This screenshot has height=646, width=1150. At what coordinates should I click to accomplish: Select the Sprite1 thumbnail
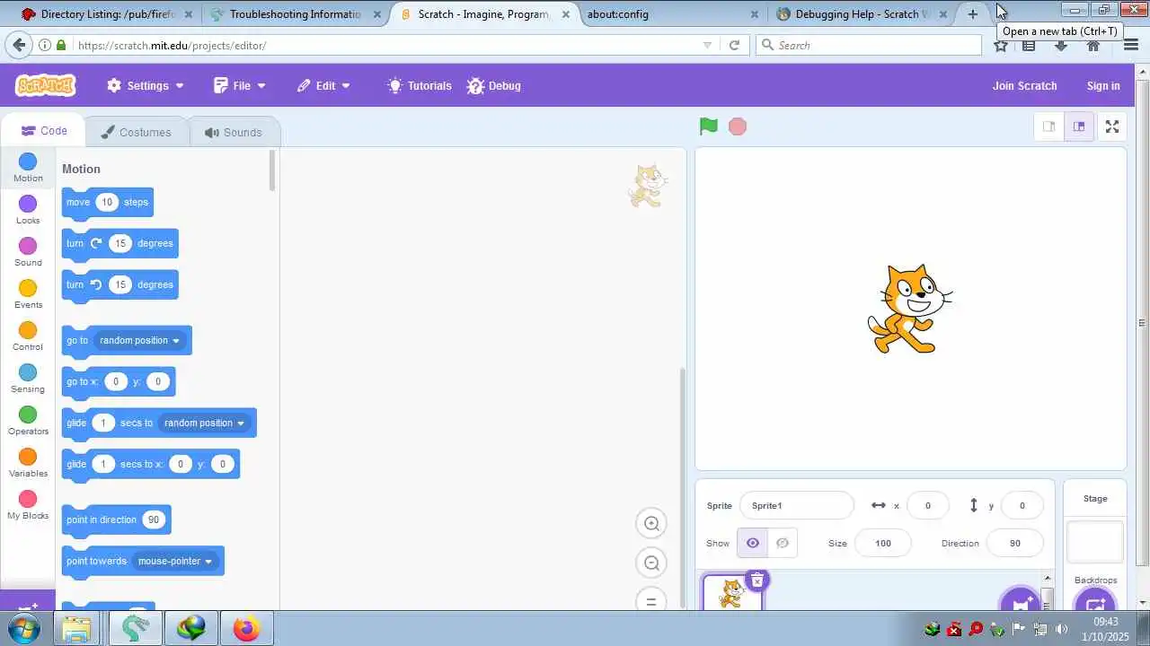click(x=732, y=594)
